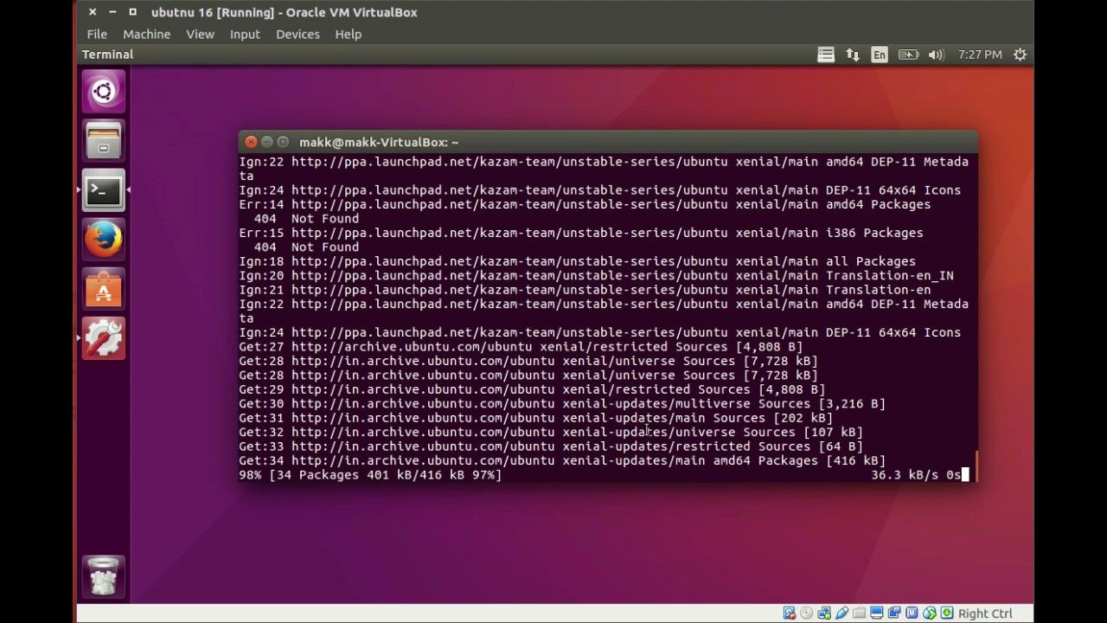Click the terminal vertical scrollbar
The width and height of the screenshot is (1107, 623).
coord(976,465)
